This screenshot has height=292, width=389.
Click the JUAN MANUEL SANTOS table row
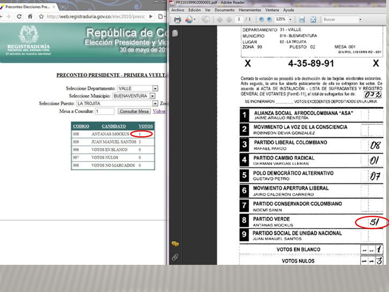coord(113,142)
